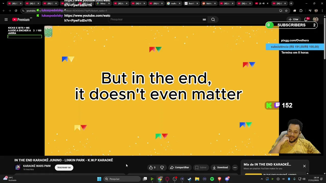Reload the page in Chrome
The height and width of the screenshot is (183, 326).
click(16, 11)
